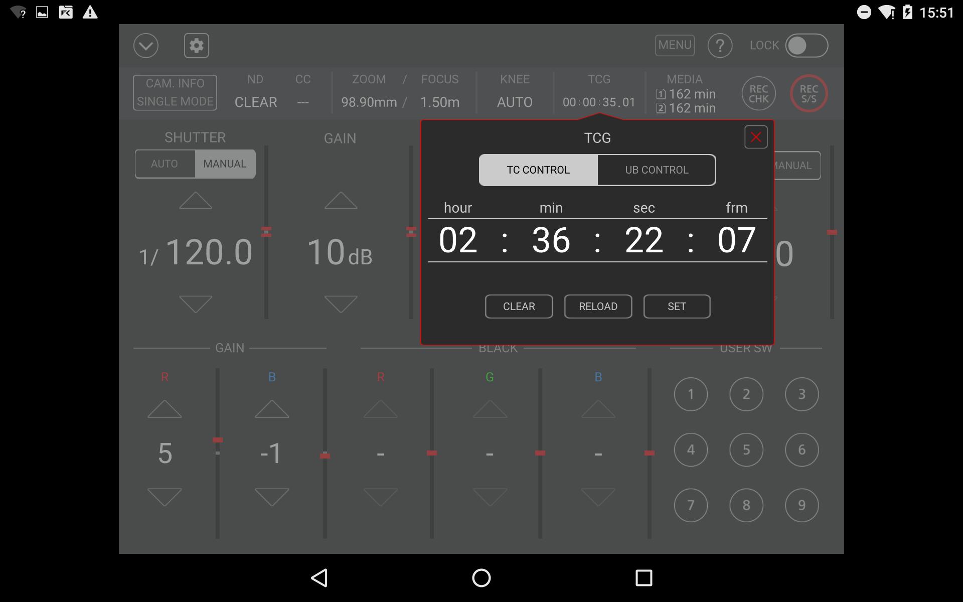This screenshot has width=963, height=602.
Task: Click the ND CLEAR value
Action: 256,102
